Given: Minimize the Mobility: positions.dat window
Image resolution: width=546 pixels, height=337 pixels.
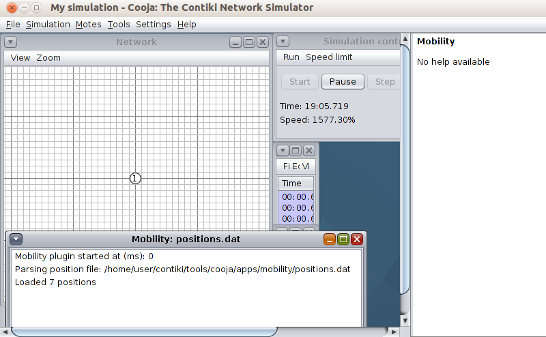Looking at the screenshot, I should coord(330,239).
